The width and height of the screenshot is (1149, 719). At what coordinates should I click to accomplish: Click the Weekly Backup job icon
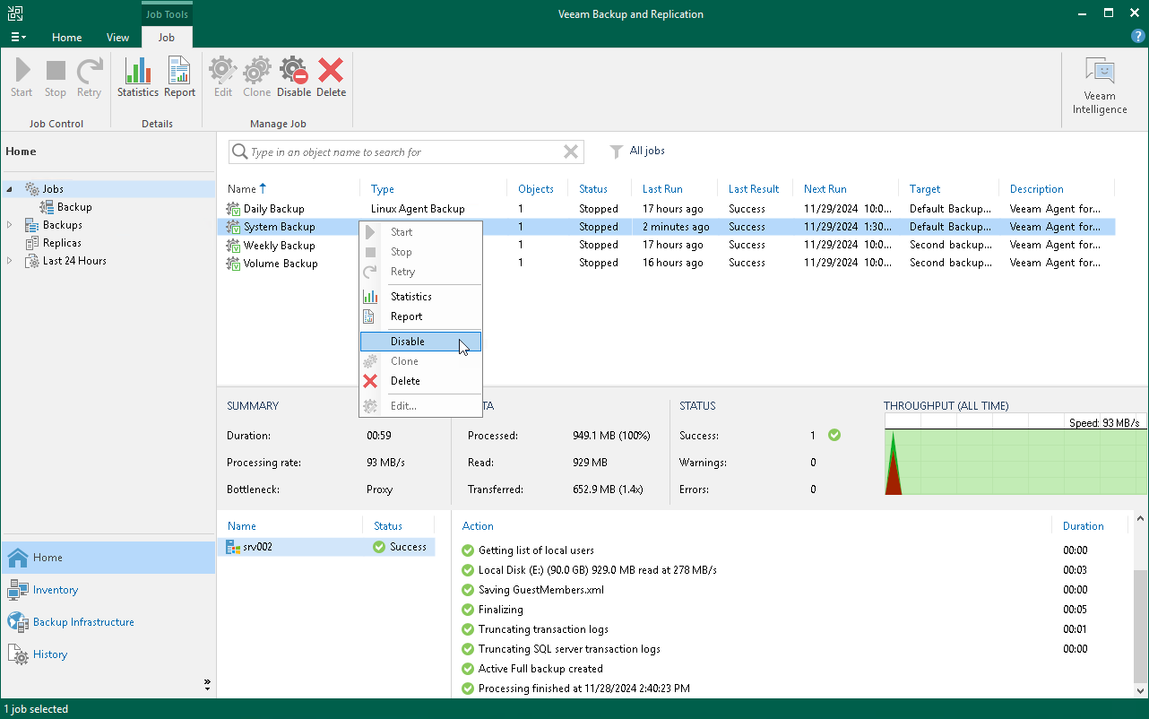(234, 245)
